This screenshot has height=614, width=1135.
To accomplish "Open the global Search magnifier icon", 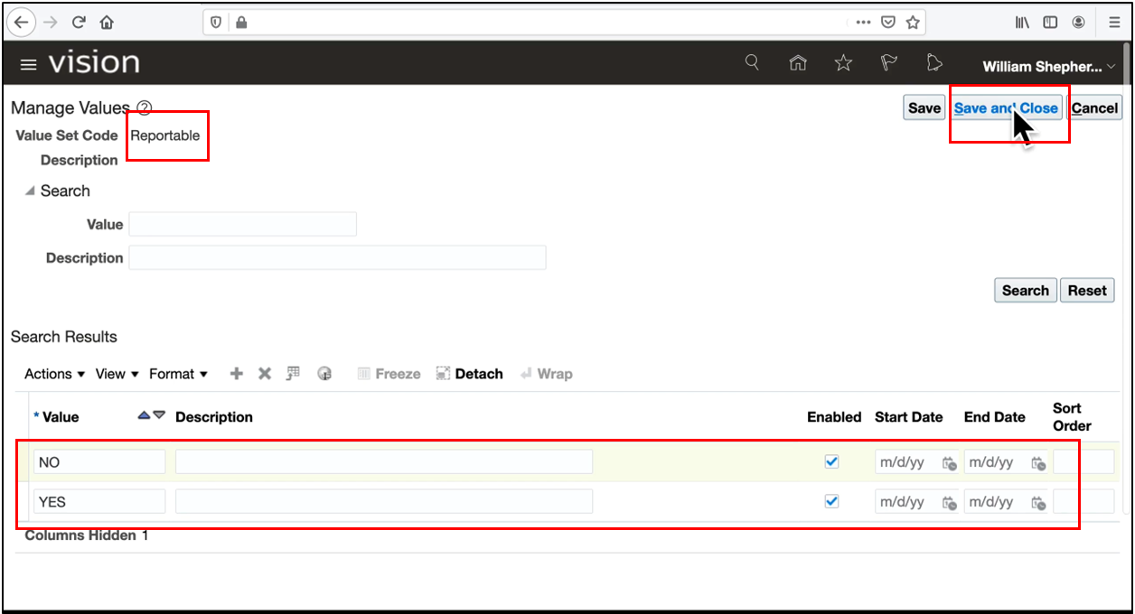I will pos(752,62).
